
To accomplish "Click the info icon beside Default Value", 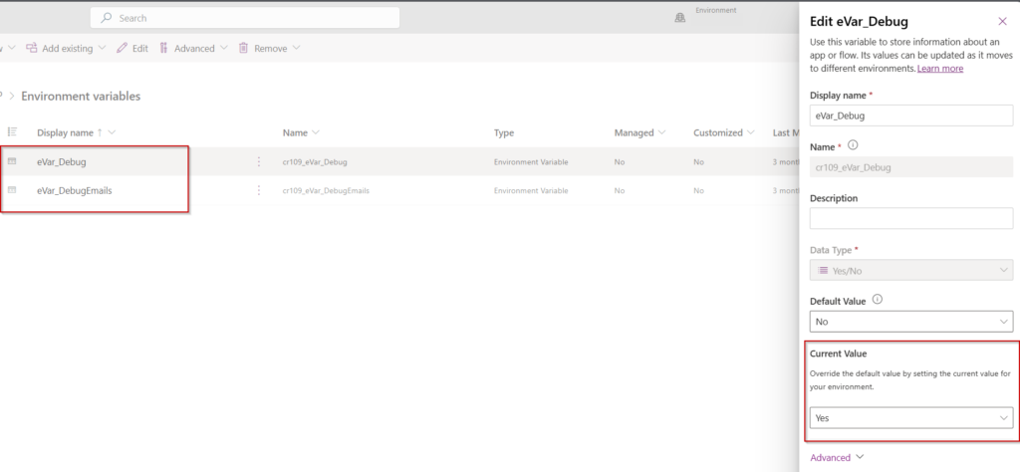I will point(877,299).
